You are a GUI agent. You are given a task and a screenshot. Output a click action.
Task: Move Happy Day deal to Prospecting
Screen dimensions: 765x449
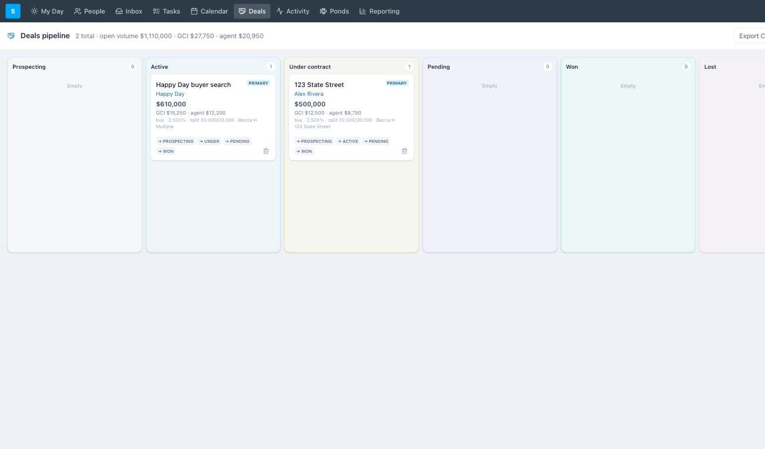(176, 141)
